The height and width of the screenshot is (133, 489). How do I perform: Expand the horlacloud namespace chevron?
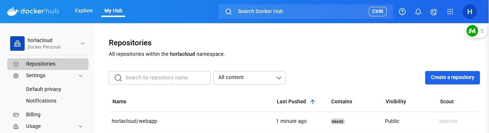click(x=83, y=43)
